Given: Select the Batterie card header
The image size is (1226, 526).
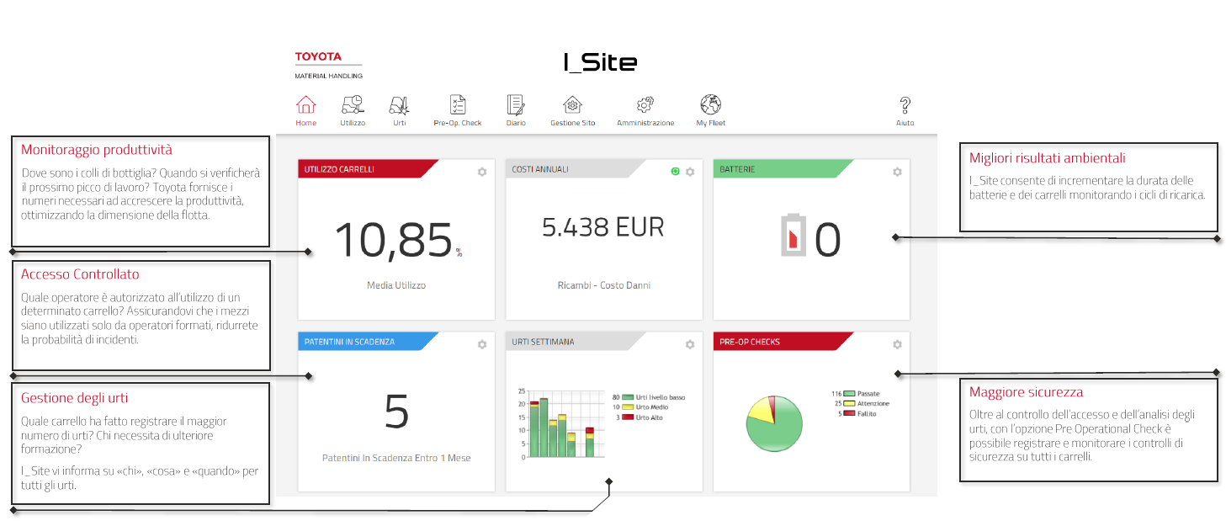Looking at the screenshot, I should click(x=783, y=169).
